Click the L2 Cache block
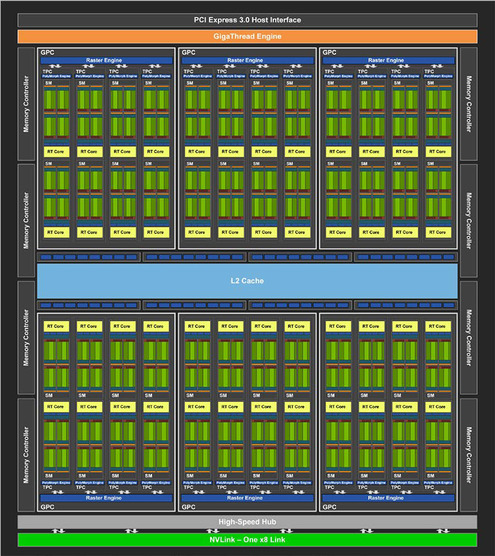 pyautogui.click(x=247, y=281)
